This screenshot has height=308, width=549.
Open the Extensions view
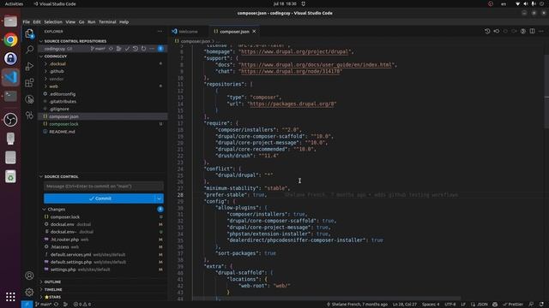click(29, 83)
